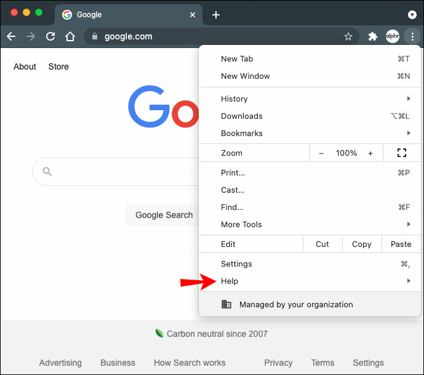The width and height of the screenshot is (424, 375).
Task: Open the home page via house icon
Action: point(70,36)
